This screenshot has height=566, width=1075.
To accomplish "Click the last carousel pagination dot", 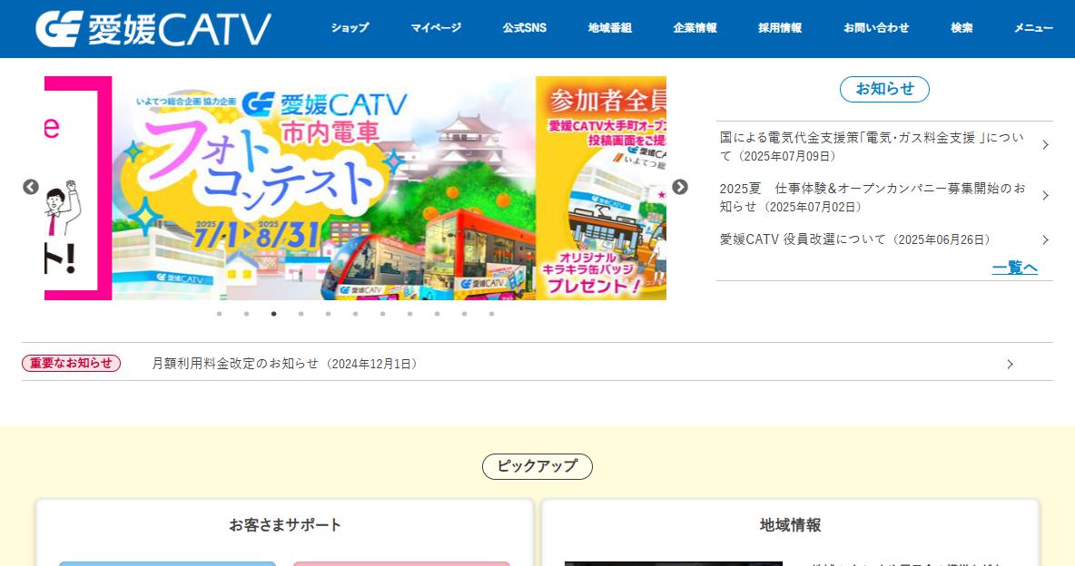I will pos(491,314).
